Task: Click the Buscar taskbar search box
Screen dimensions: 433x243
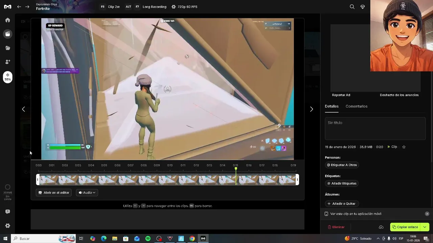Action: pos(44,239)
